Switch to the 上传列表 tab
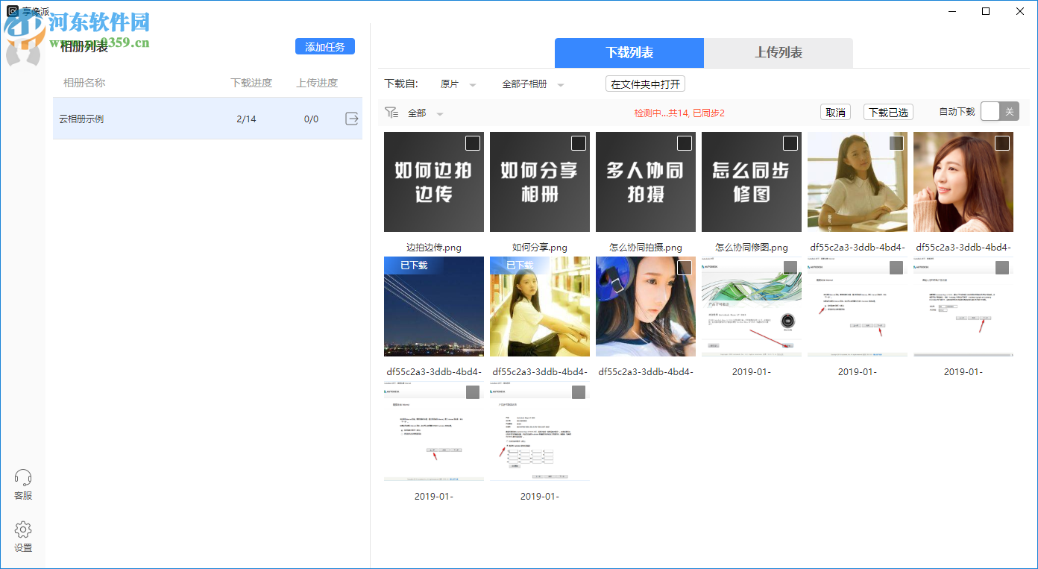 [778, 53]
